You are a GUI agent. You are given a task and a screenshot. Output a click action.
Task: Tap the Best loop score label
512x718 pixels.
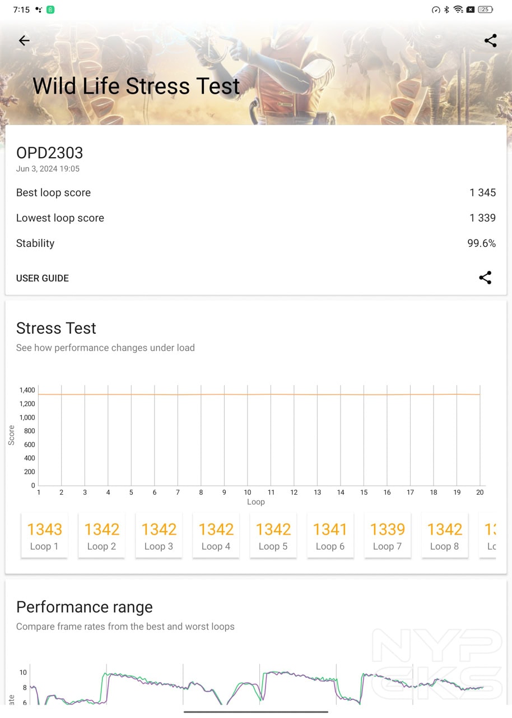(x=53, y=192)
